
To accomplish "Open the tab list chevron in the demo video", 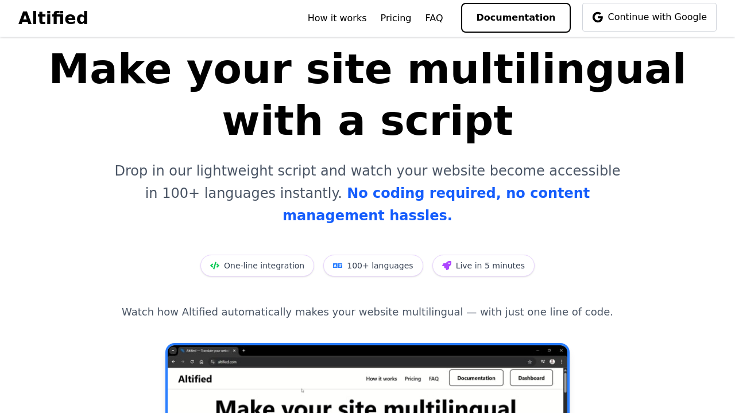I will pos(173,350).
